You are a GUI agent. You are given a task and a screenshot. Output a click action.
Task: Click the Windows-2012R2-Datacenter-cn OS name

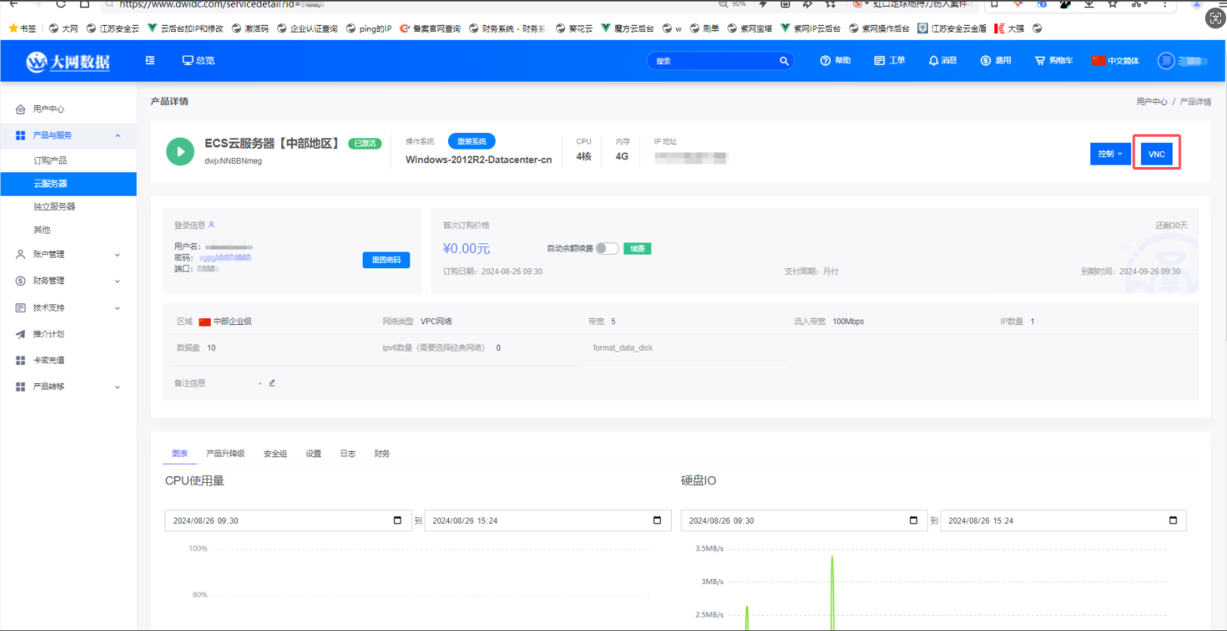[x=478, y=160]
